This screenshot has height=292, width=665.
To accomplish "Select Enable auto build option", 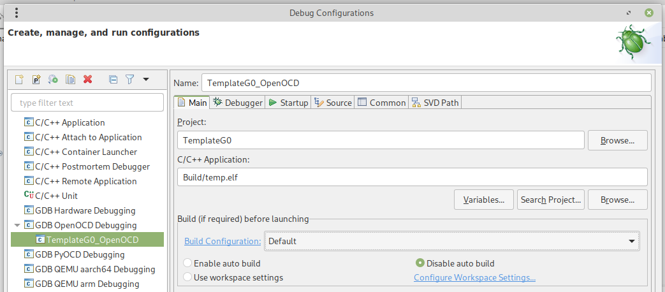I will (187, 263).
